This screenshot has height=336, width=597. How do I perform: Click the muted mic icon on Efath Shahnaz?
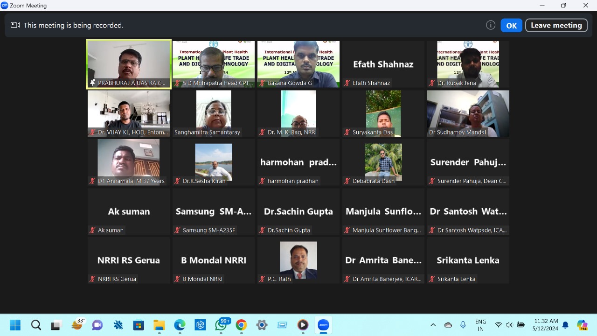point(347,83)
